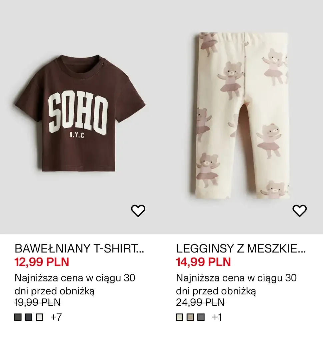Screen dimensions: 323x341
Task: Click the T-shirt's Najniższa cena note
Action: pyautogui.click(x=75, y=284)
